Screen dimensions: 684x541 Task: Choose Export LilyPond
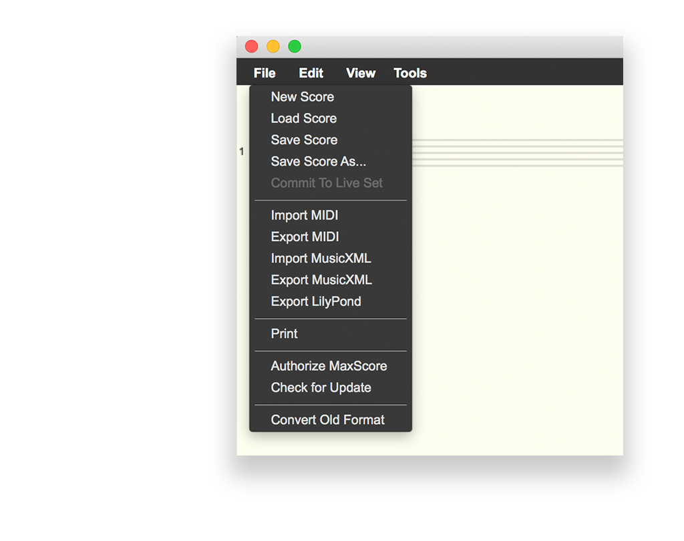tap(331, 301)
